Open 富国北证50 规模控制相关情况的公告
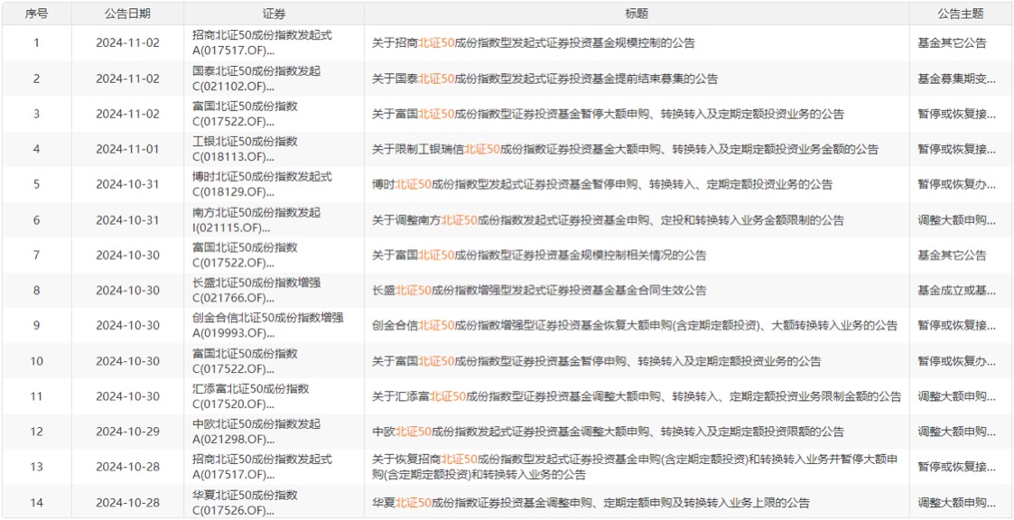 [x=539, y=255]
